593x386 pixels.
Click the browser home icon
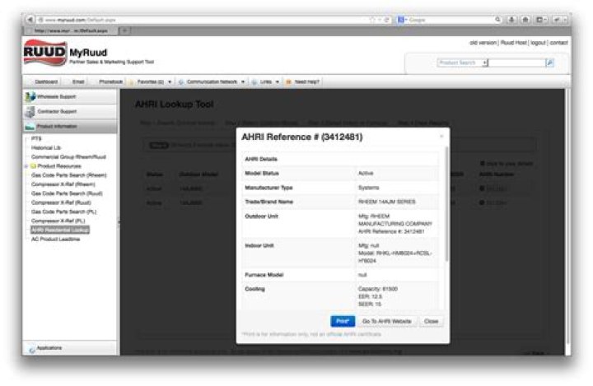pyautogui.click(x=525, y=19)
